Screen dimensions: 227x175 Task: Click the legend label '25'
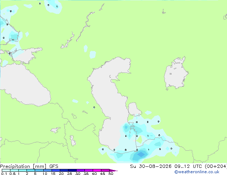(69, 174)
